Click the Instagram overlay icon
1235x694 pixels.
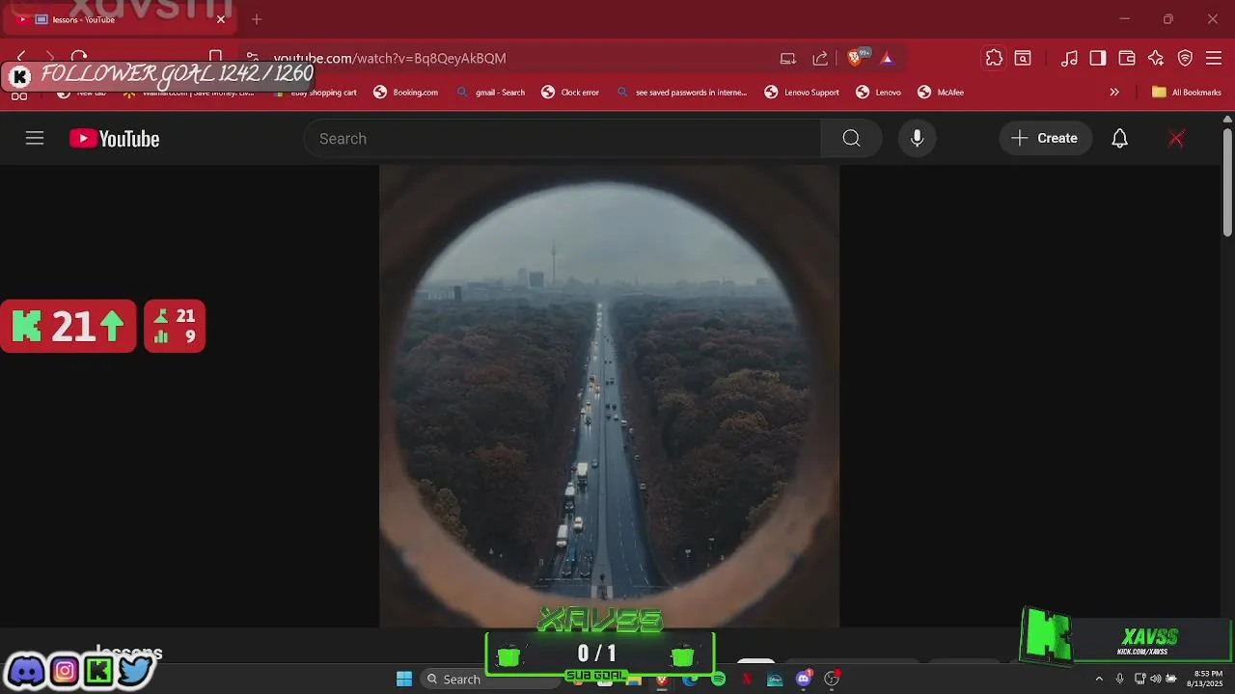click(65, 670)
